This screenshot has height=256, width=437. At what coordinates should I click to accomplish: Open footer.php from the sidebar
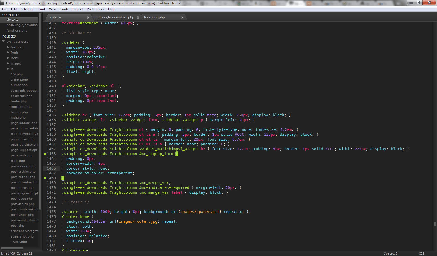click(19, 101)
